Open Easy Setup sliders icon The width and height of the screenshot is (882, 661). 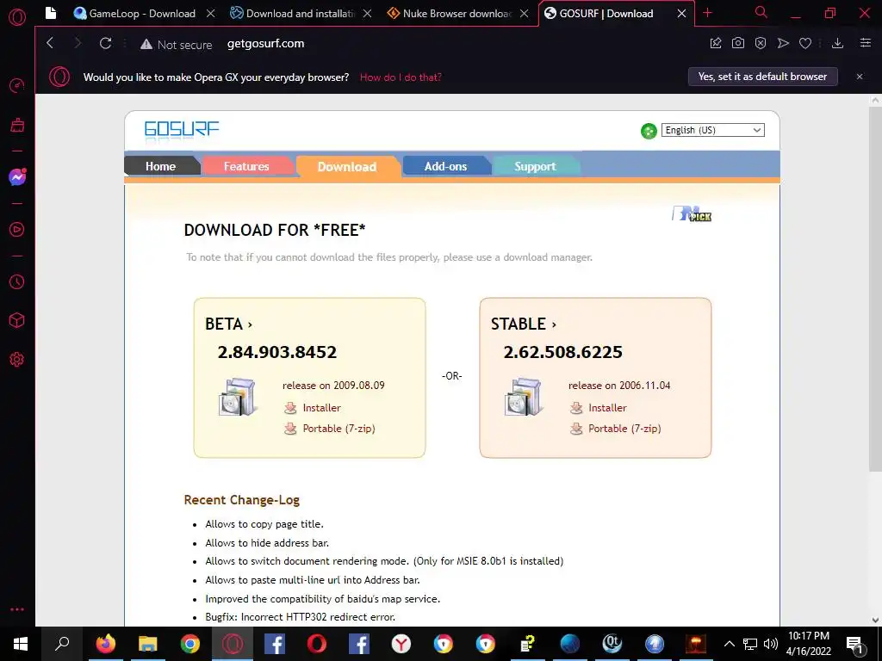pyautogui.click(x=866, y=43)
